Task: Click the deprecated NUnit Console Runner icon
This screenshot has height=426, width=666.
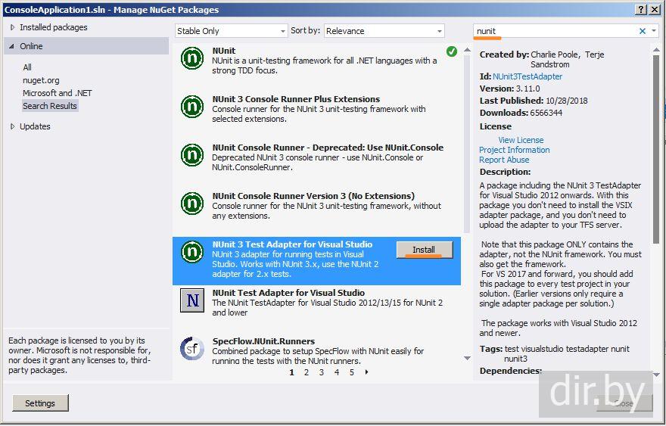Action: point(192,155)
